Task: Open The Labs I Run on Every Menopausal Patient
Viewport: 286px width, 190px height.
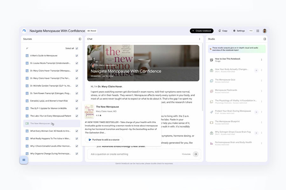Action: point(51,116)
